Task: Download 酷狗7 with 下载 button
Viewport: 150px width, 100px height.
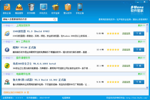Action: click(139, 50)
